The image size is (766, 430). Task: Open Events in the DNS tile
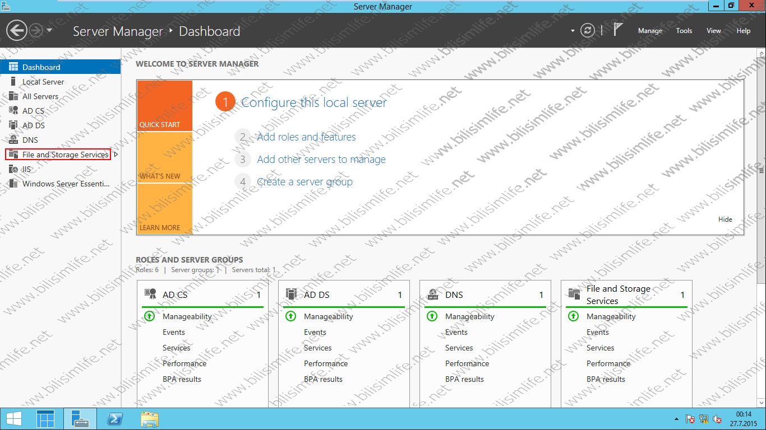456,332
